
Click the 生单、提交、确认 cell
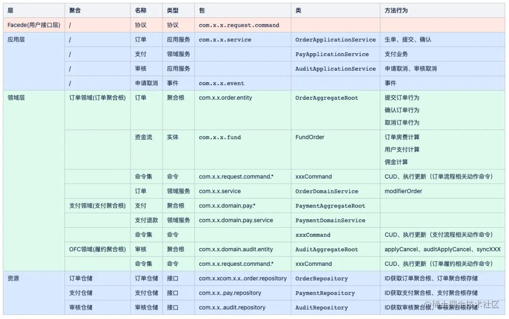443,40
